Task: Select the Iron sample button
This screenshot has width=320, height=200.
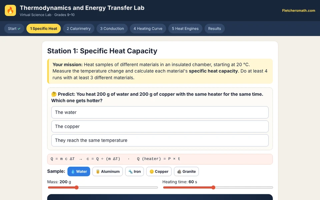Action: tap(134, 172)
